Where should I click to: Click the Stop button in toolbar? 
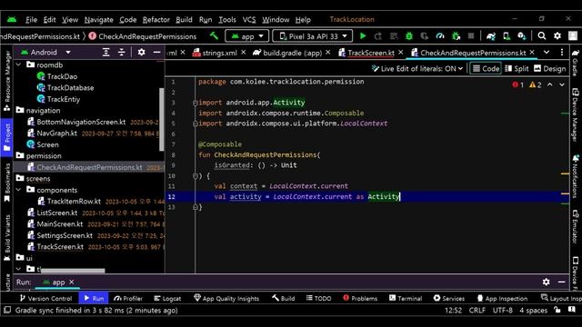[471, 36]
